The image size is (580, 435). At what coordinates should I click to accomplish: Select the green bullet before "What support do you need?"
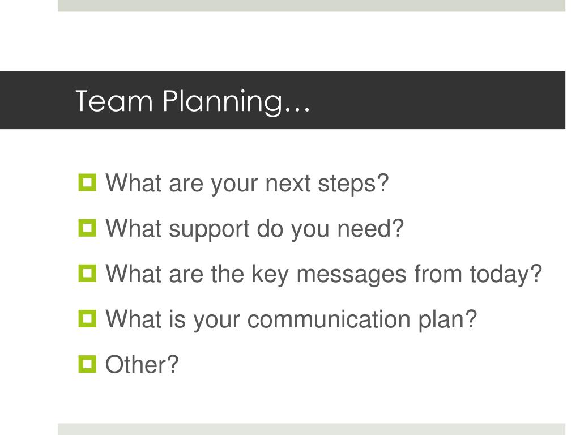(x=87, y=228)
